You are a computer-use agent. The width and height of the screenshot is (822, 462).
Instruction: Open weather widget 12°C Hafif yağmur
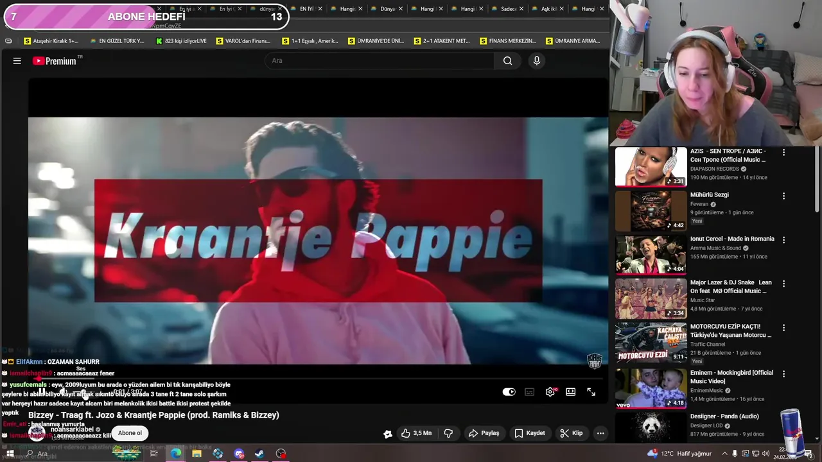[x=679, y=454]
